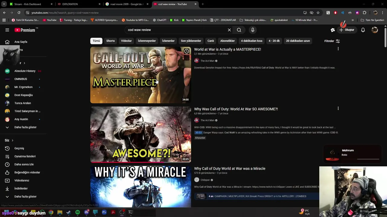Expand the Siz section chevron

pyautogui.click(x=12, y=140)
